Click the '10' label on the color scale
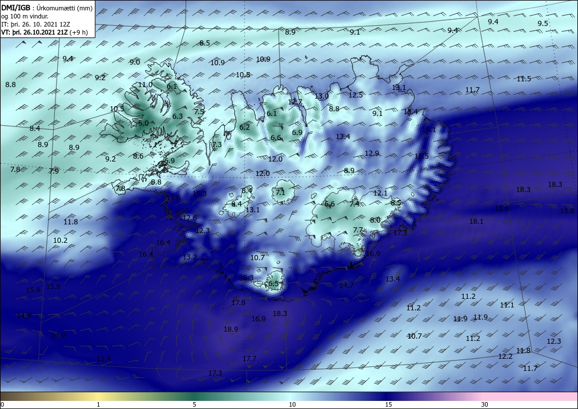Image resolution: width=578 pixels, height=409 pixels. tap(292, 405)
